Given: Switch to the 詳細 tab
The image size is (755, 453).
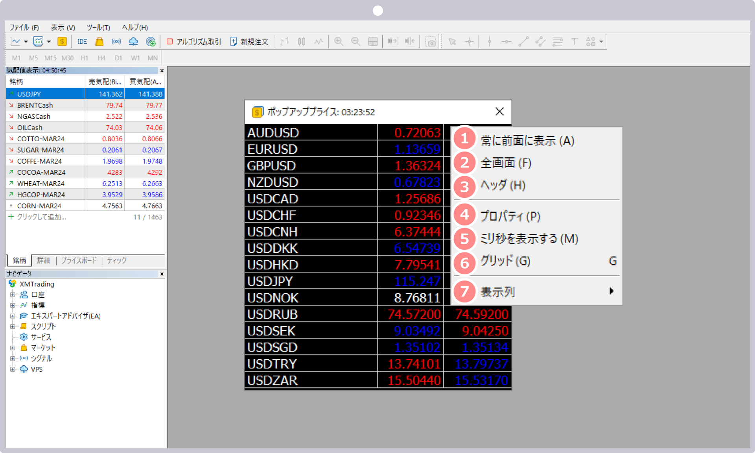Looking at the screenshot, I should (x=44, y=260).
